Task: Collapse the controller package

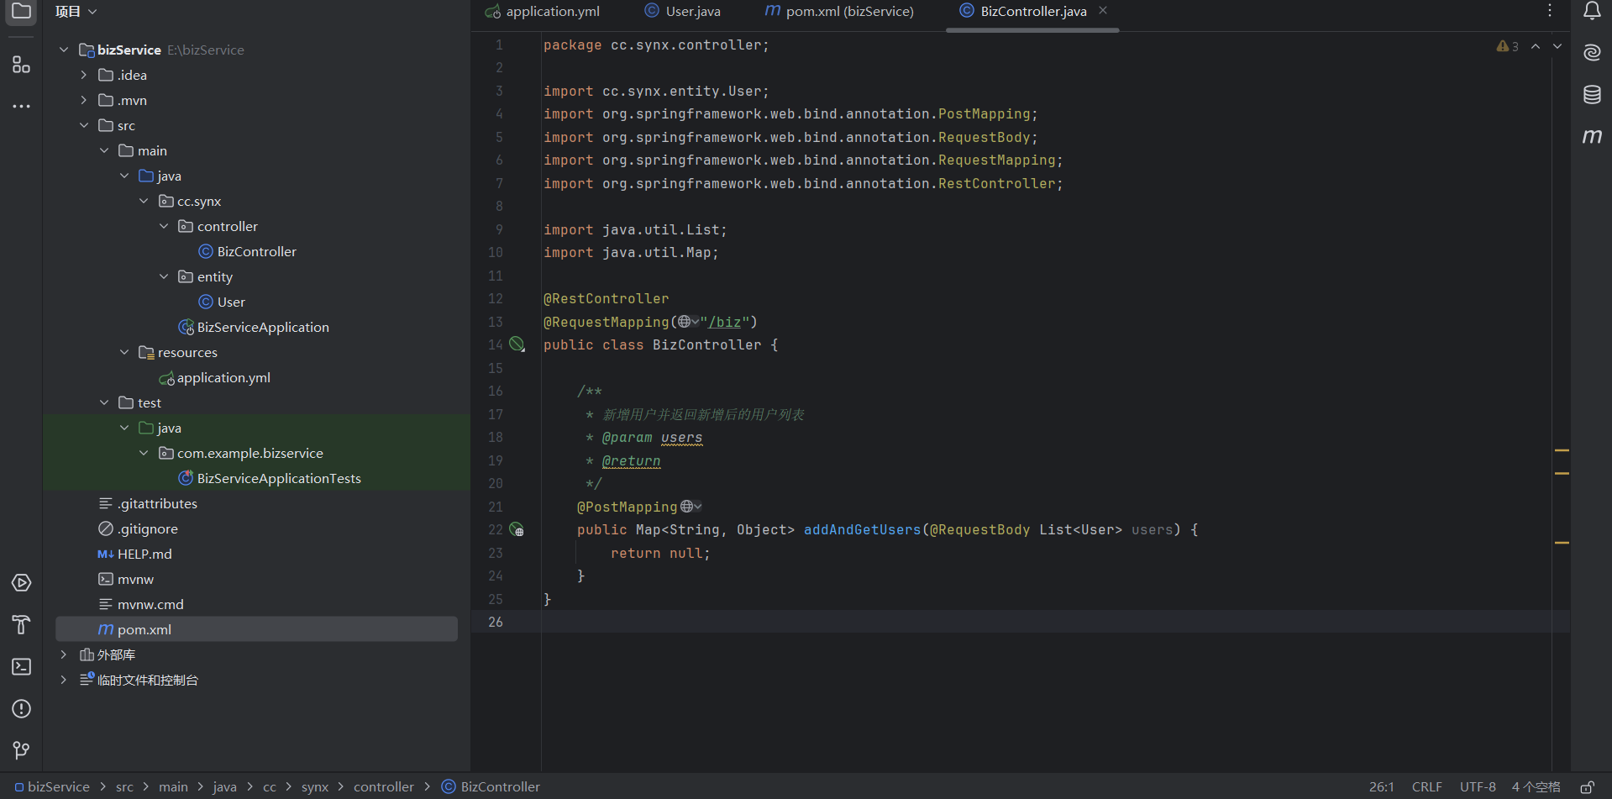Action: [164, 226]
